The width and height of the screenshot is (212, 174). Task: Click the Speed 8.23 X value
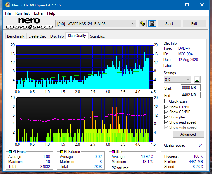(x=198, y=167)
